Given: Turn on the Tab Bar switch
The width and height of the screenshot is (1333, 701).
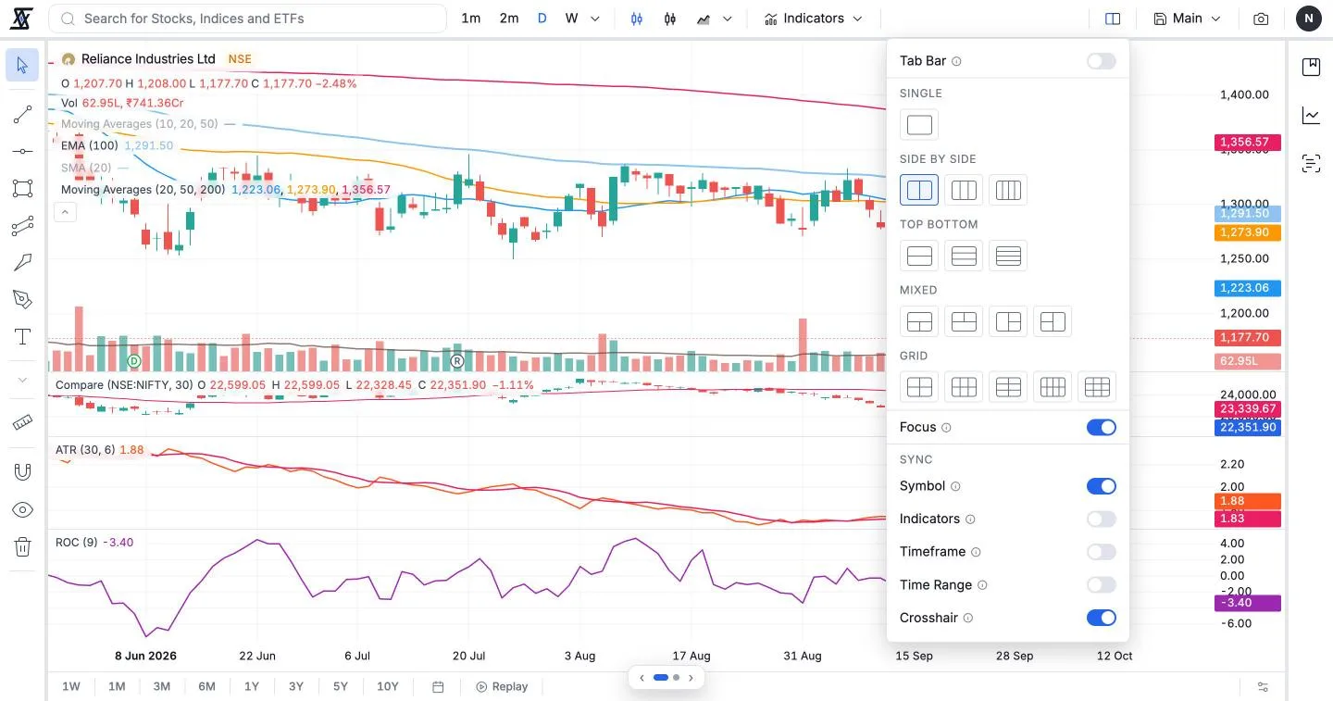Looking at the screenshot, I should click(1102, 61).
